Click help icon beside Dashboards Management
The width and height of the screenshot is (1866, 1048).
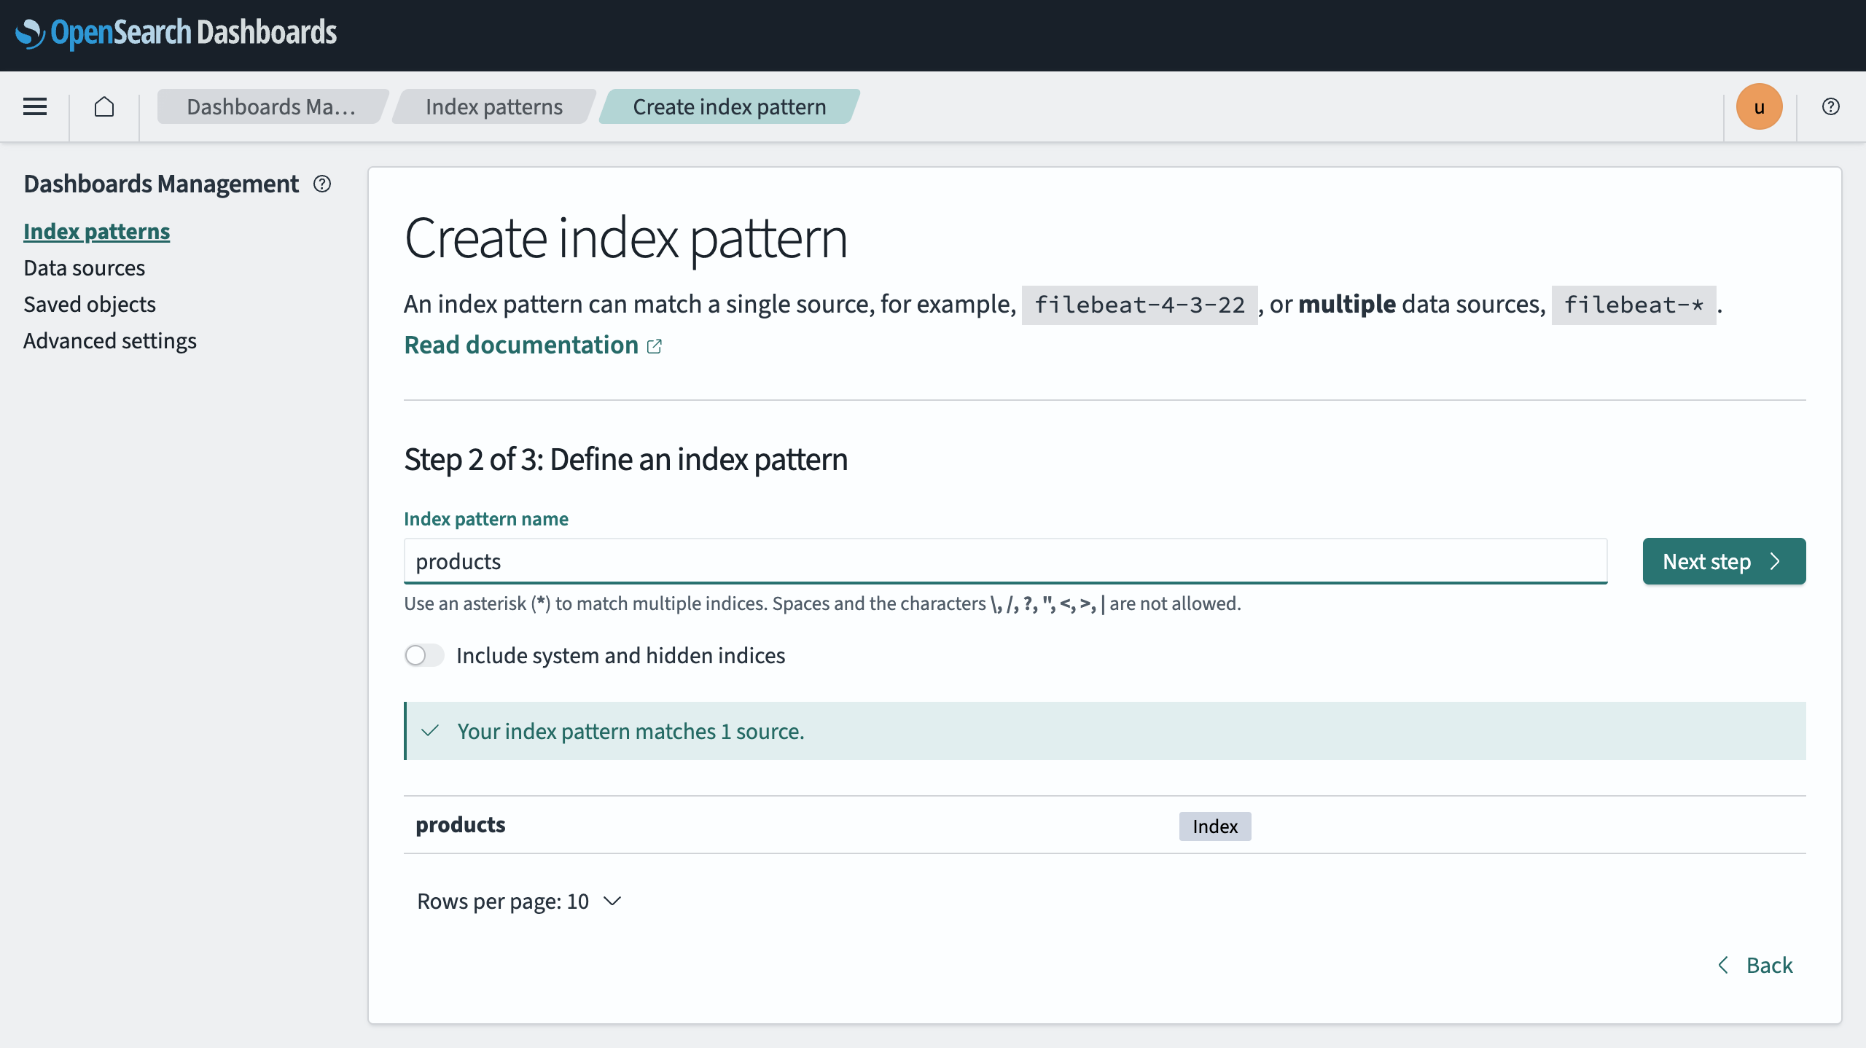point(322,184)
